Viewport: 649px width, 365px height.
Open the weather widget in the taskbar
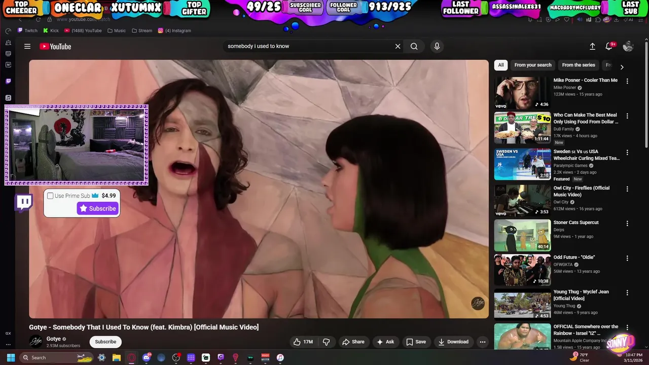pos(580,357)
